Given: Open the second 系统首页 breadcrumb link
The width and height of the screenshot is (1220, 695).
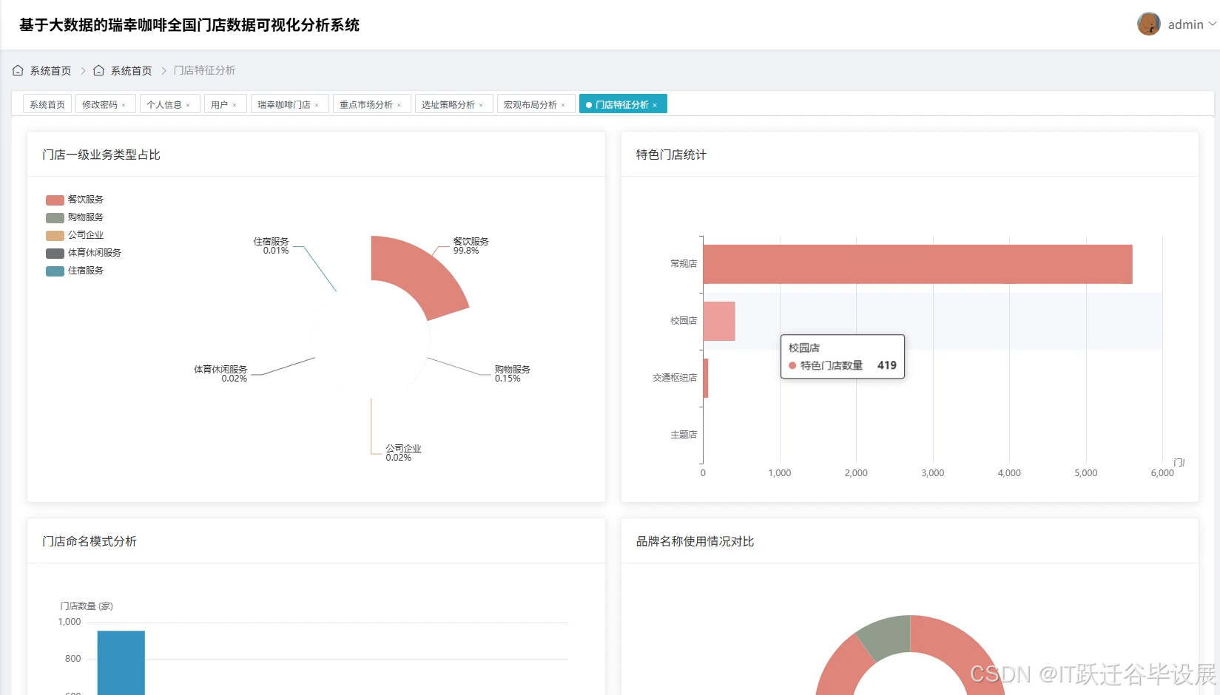Looking at the screenshot, I should tap(131, 71).
